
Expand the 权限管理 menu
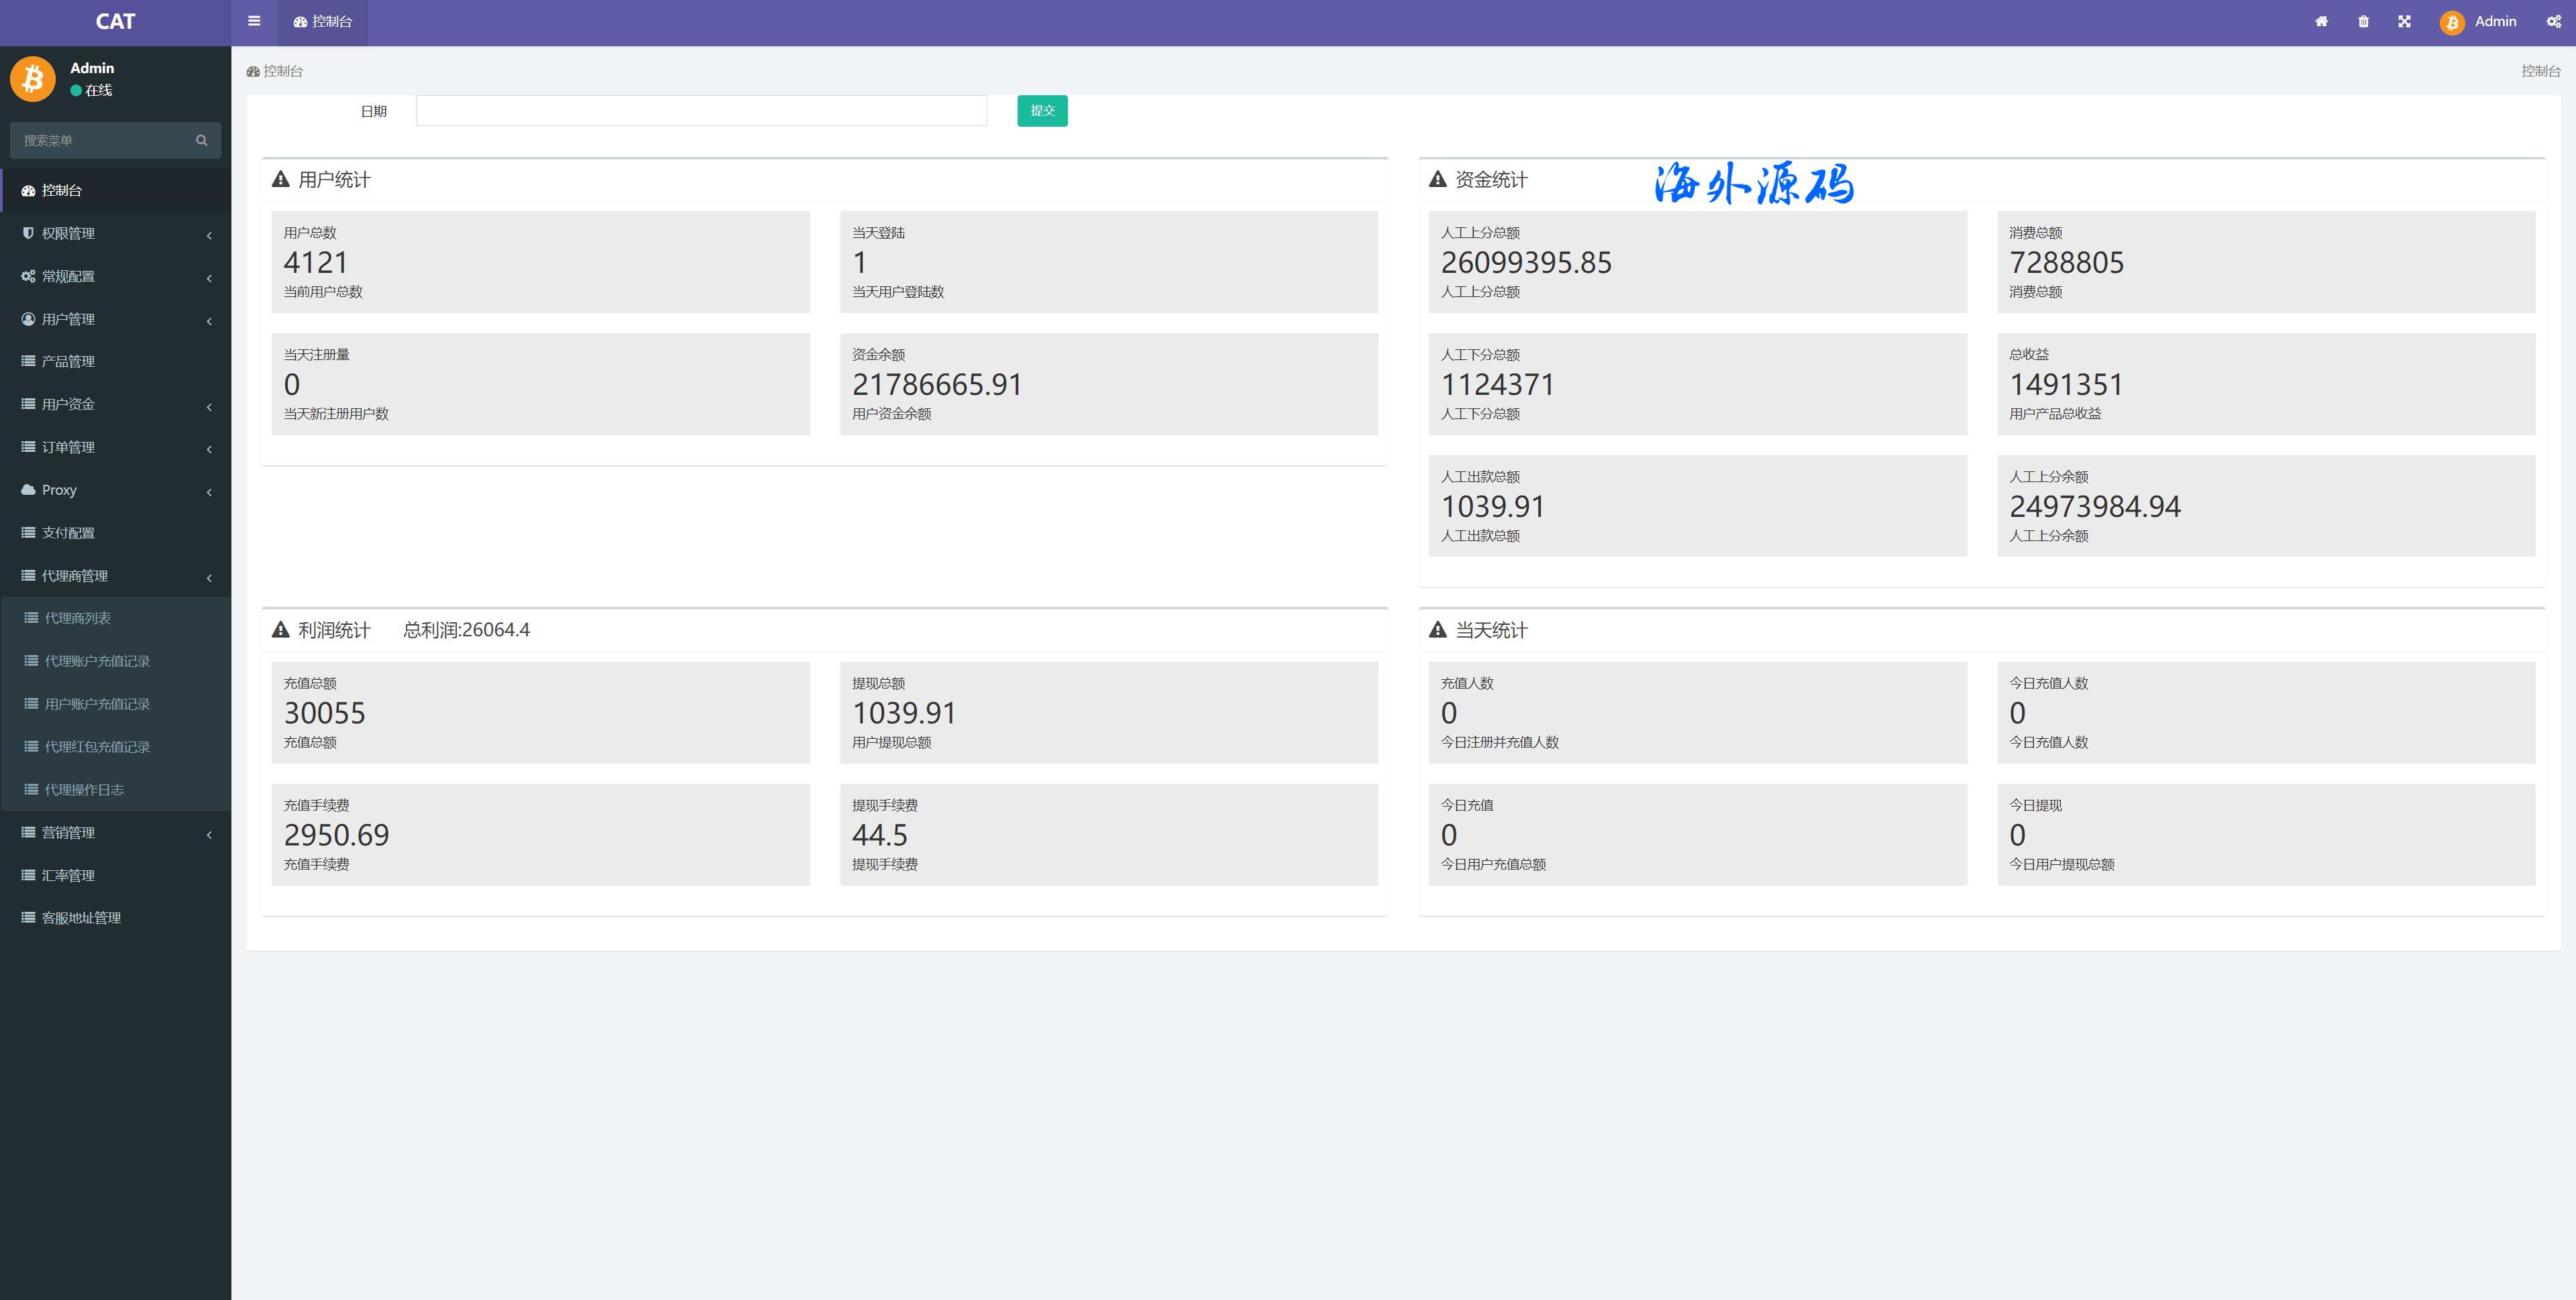(115, 234)
